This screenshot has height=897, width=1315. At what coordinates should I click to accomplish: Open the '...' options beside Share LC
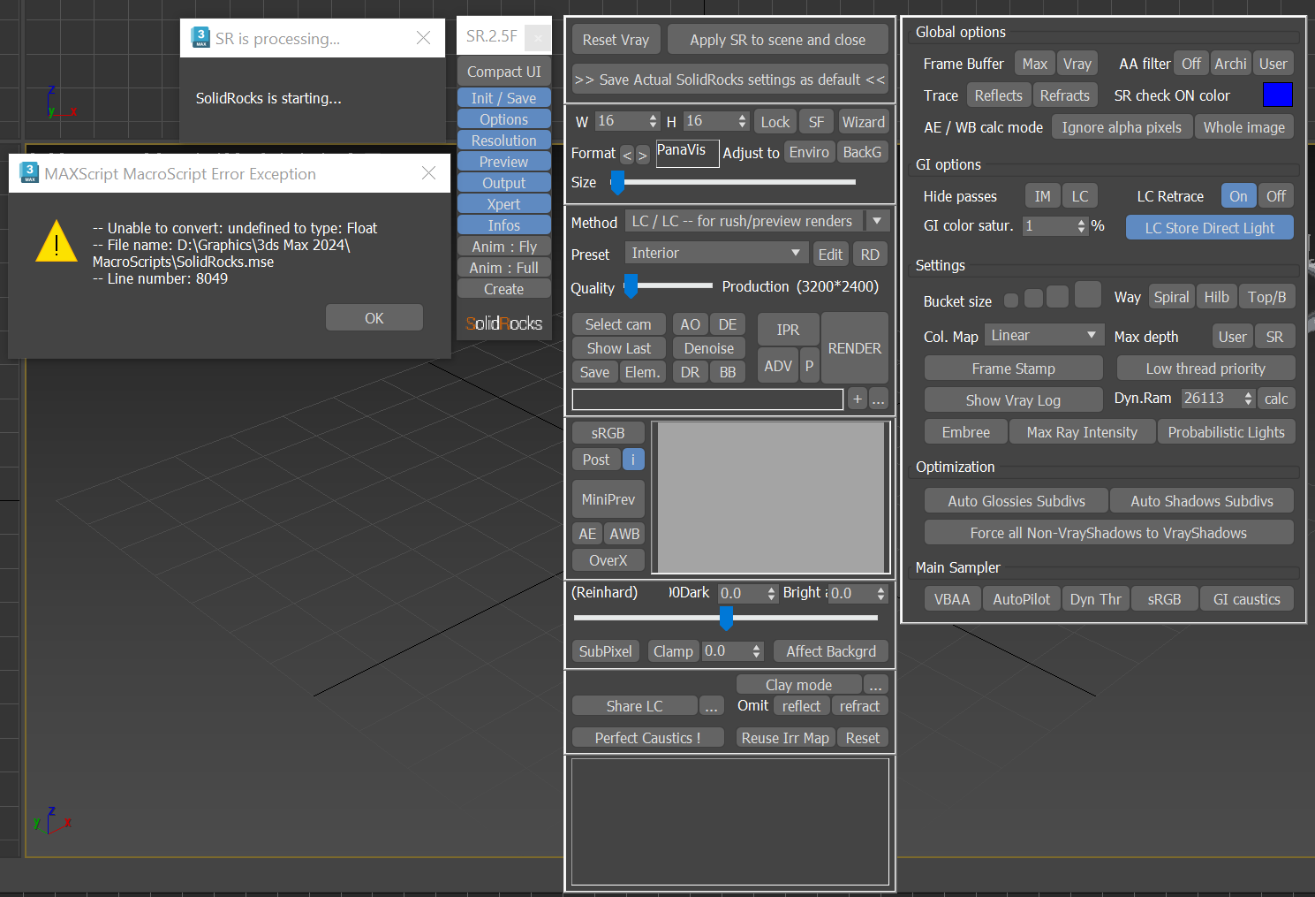[x=711, y=706]
